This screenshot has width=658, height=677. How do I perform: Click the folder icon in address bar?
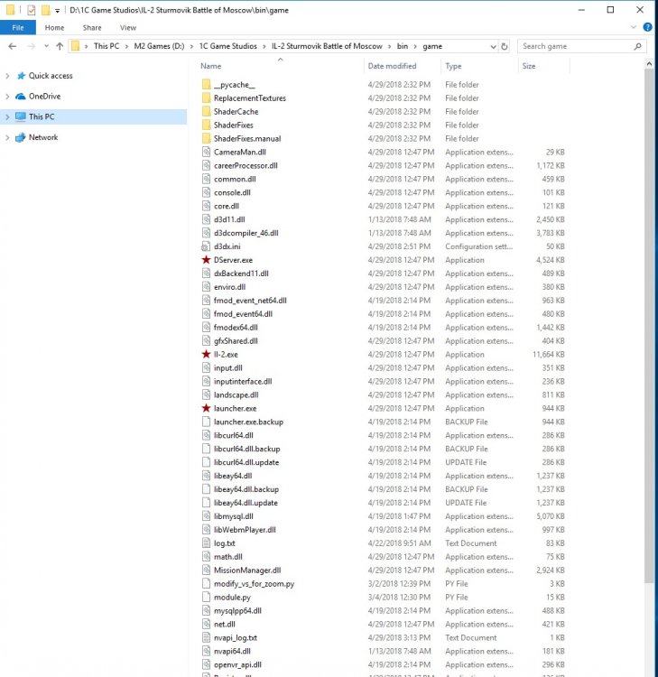(75, 46)
